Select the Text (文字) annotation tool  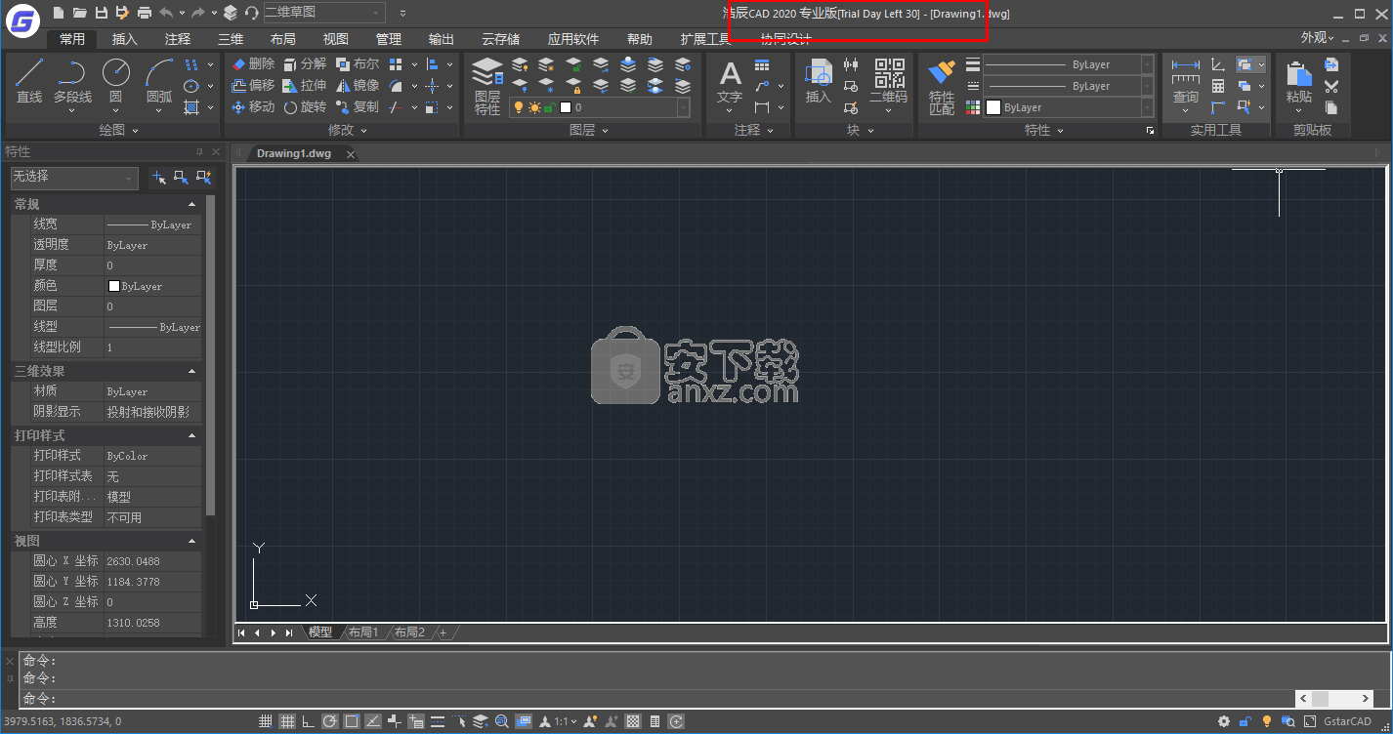730,82
